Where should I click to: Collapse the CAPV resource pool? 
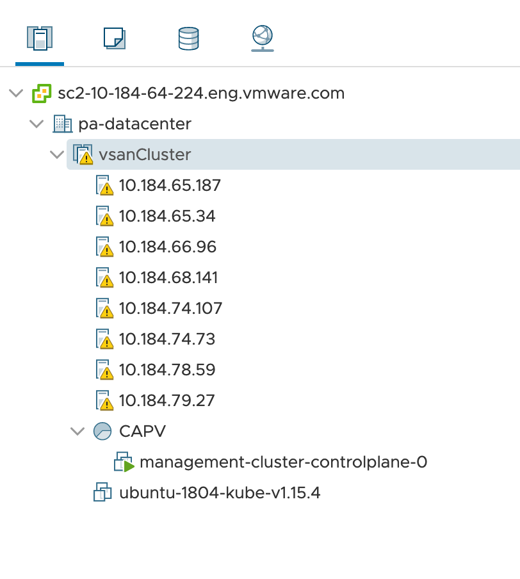click(x=77, y=431)
